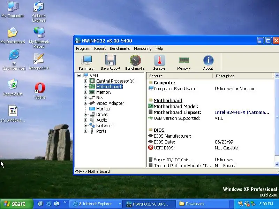Select the My Computer desktop icon
Screen dimensions: 279x209
[x=13, y=10]
